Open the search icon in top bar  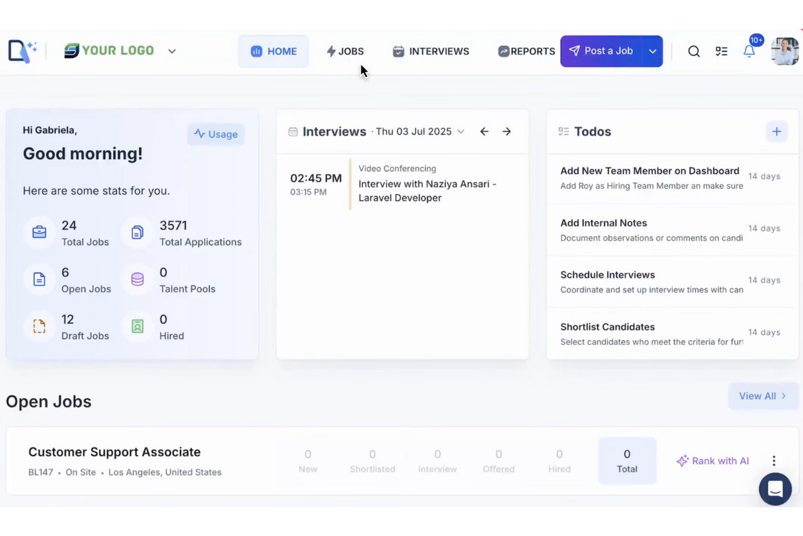pyautogui.click(x=694, y=51)
